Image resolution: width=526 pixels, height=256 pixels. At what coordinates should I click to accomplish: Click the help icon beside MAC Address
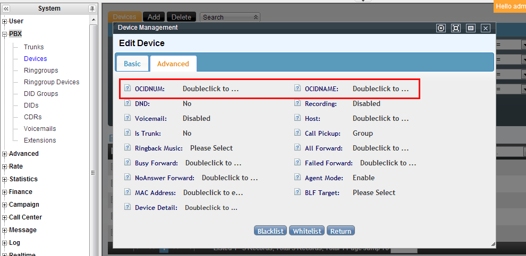(128, 192)
